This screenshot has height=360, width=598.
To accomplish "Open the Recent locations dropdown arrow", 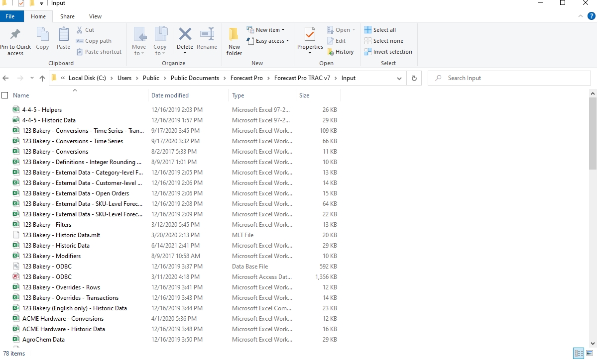I will (x=32, y=78).
